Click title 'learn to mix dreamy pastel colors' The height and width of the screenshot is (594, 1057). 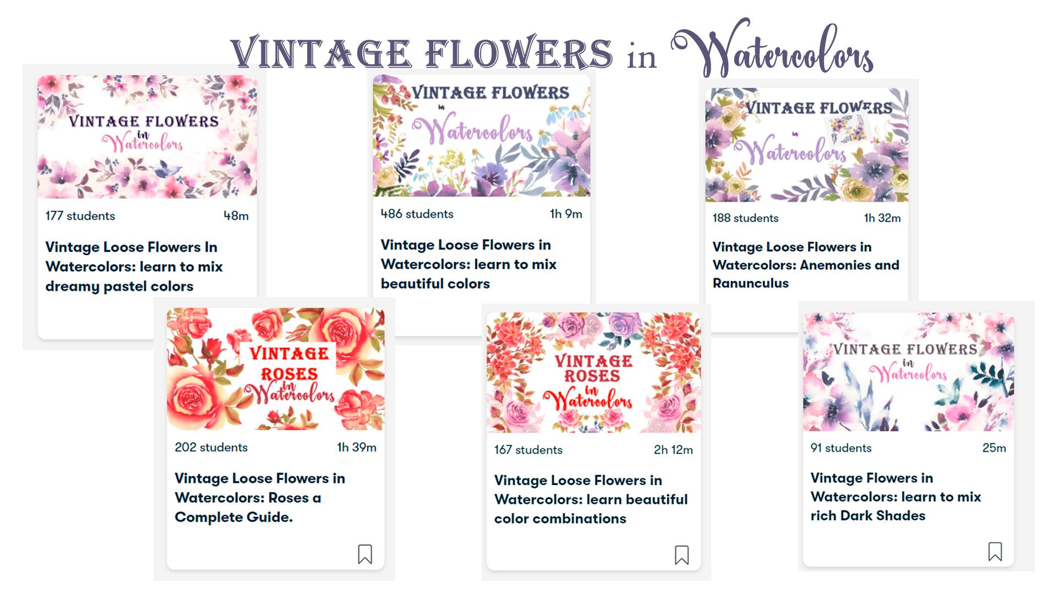tap(134, 267)
